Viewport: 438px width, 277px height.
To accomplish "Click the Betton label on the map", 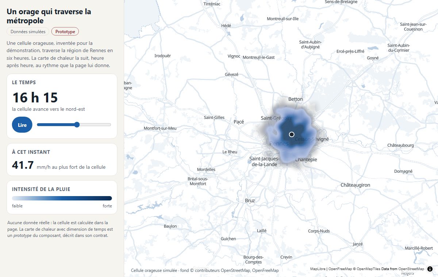I will pos(296,99).
